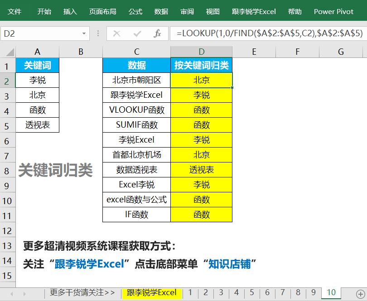
Task: Switch to the 审阅 ribbon tab
Action: pyautogui.click(x=187, y=11)
